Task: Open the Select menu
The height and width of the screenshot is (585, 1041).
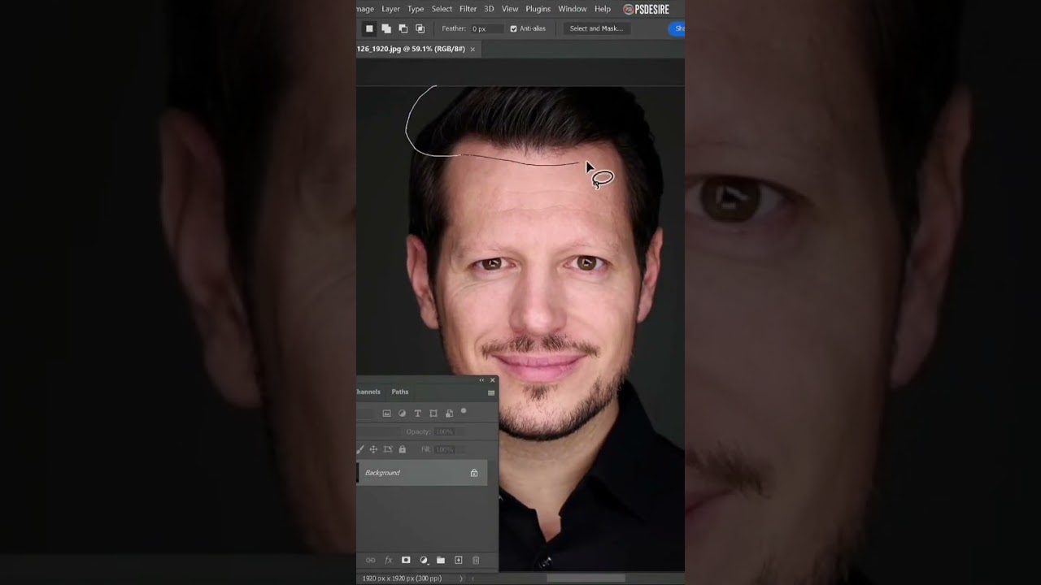Action: pos(442,9)
